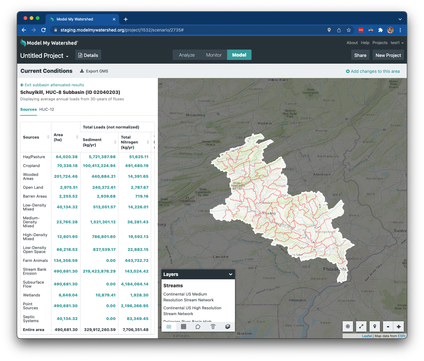424x361 pixels.
Task: Open the browser extensions puzzle icon
Action: click(381, 30)
